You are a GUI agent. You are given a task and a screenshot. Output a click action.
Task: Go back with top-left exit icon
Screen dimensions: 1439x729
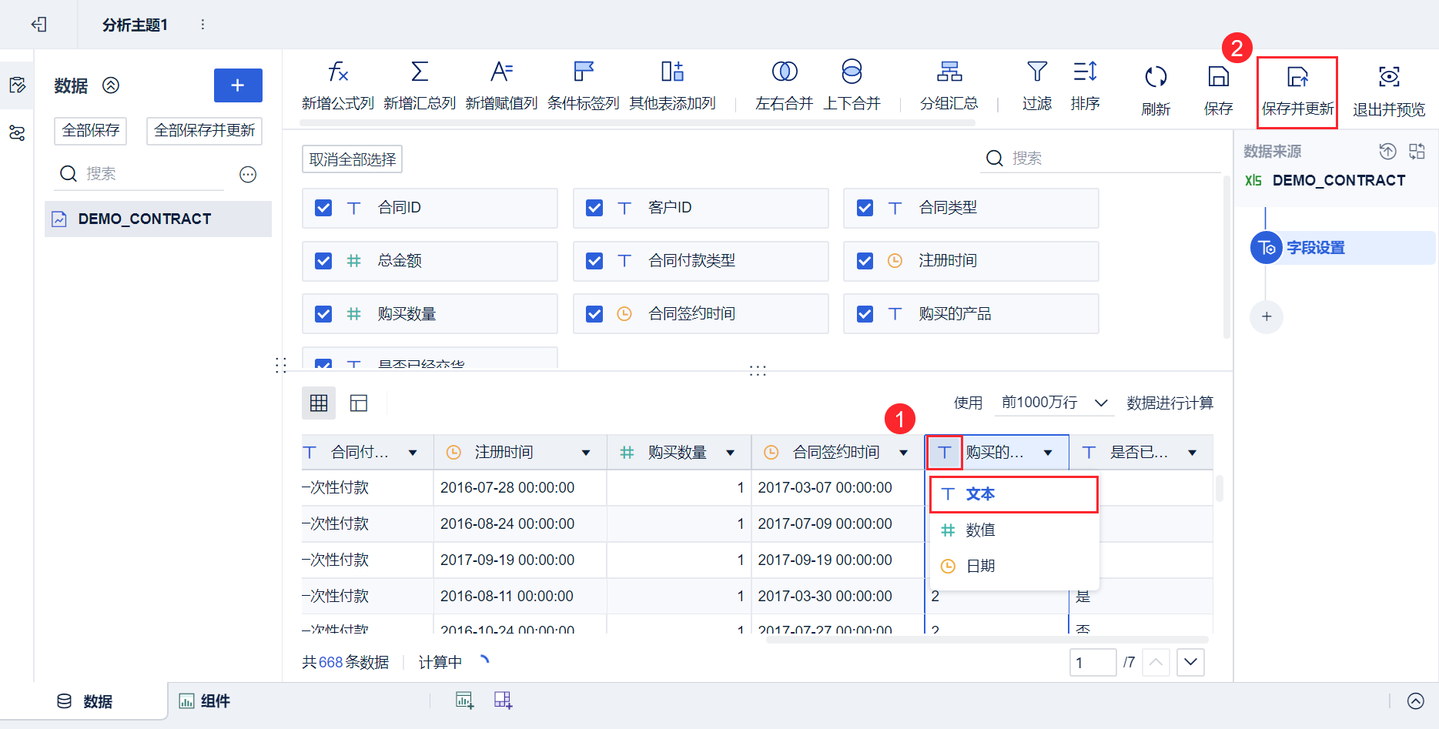click(38, 25)
